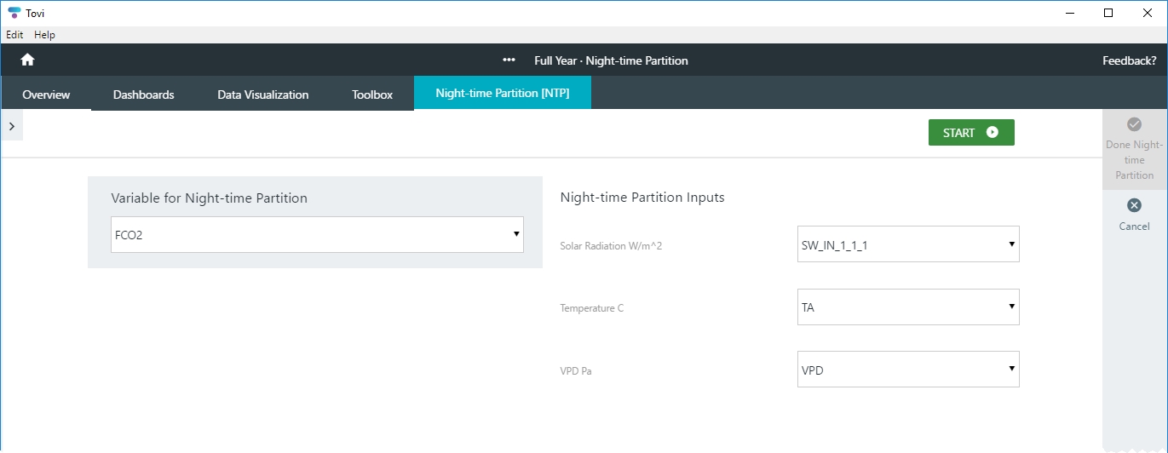1168x453 pixels.
Task: Click the play icon on START
Action: 992,133
